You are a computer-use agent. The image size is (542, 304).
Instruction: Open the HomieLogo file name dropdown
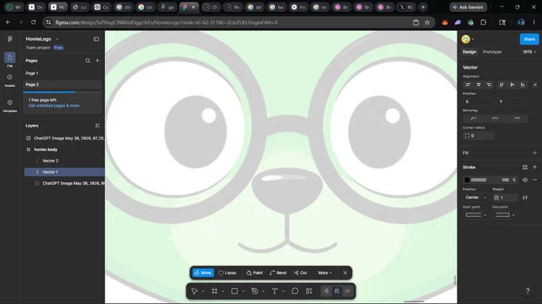pyautogui.click(x=57, y=39)
